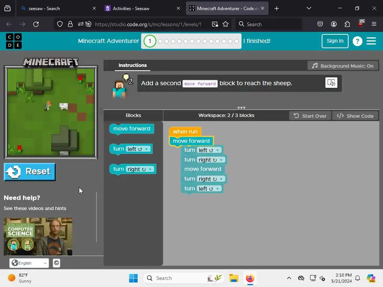Viewport: 383px width, 287px height.
Task: Open dropdown on second workspace turn right block
Action: 221,179
